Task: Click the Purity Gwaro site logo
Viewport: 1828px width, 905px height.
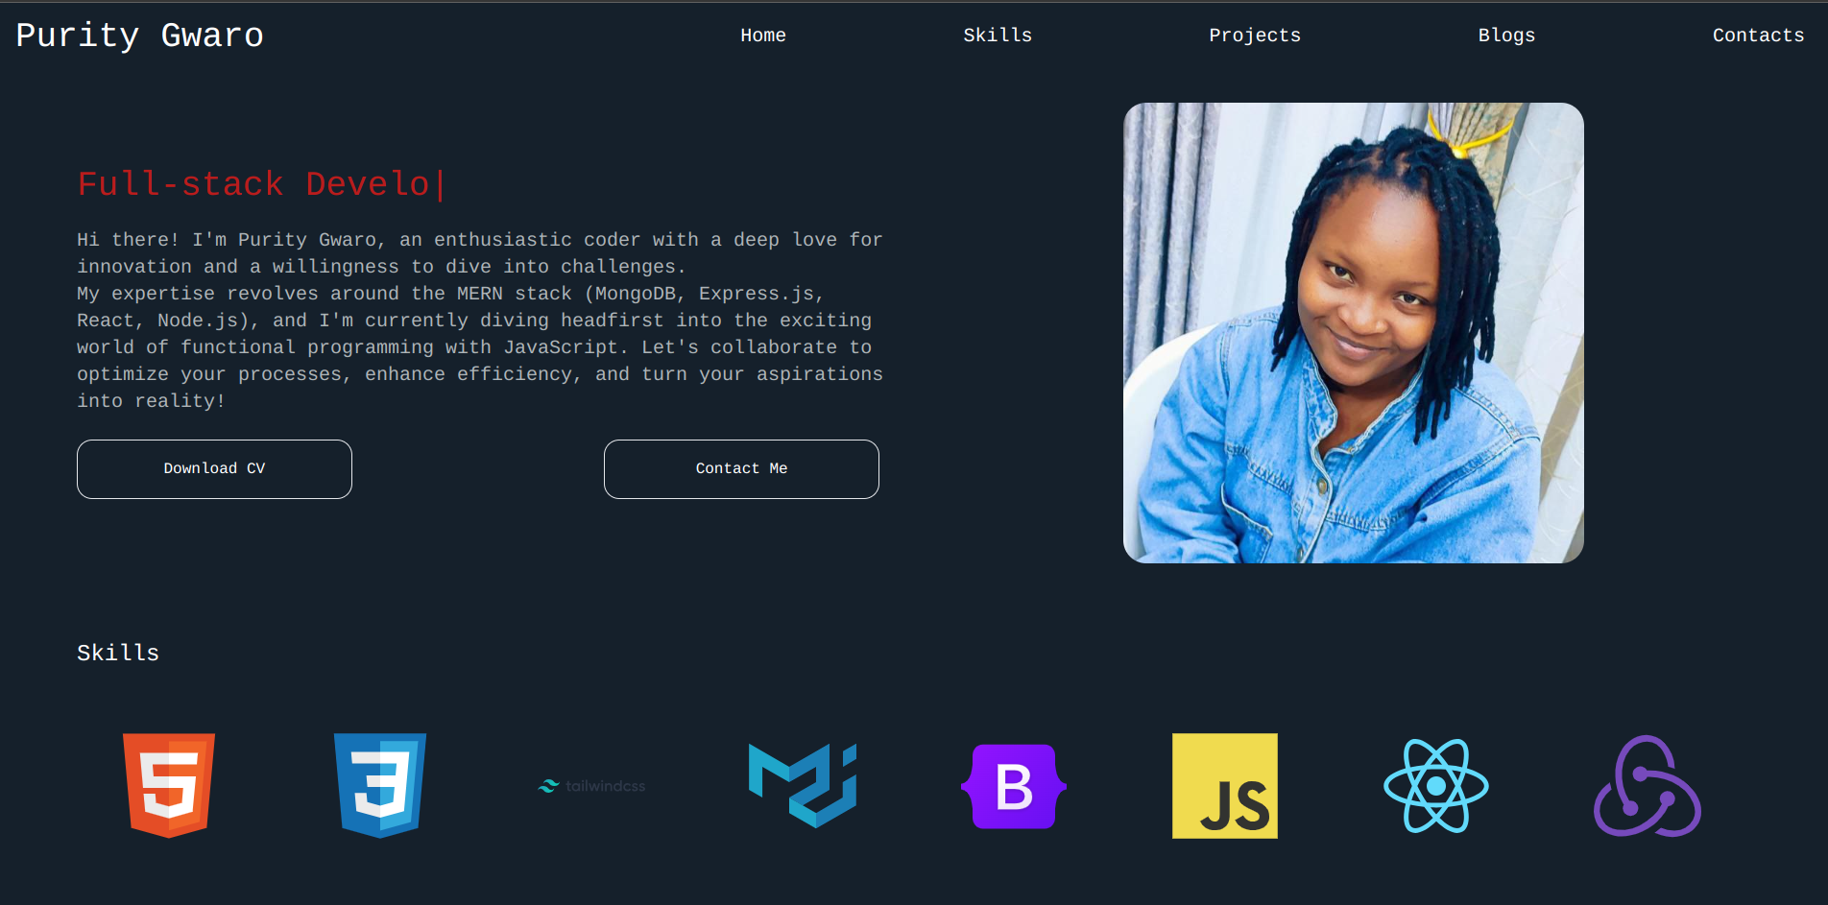Action: pos(138,36)
